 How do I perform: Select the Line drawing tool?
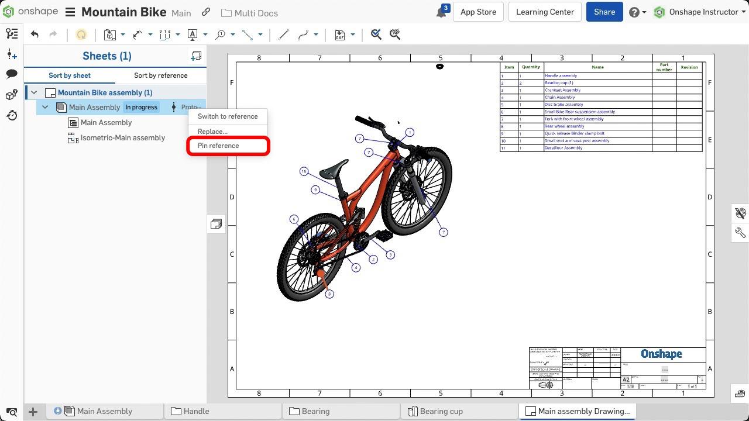(284, 35)
